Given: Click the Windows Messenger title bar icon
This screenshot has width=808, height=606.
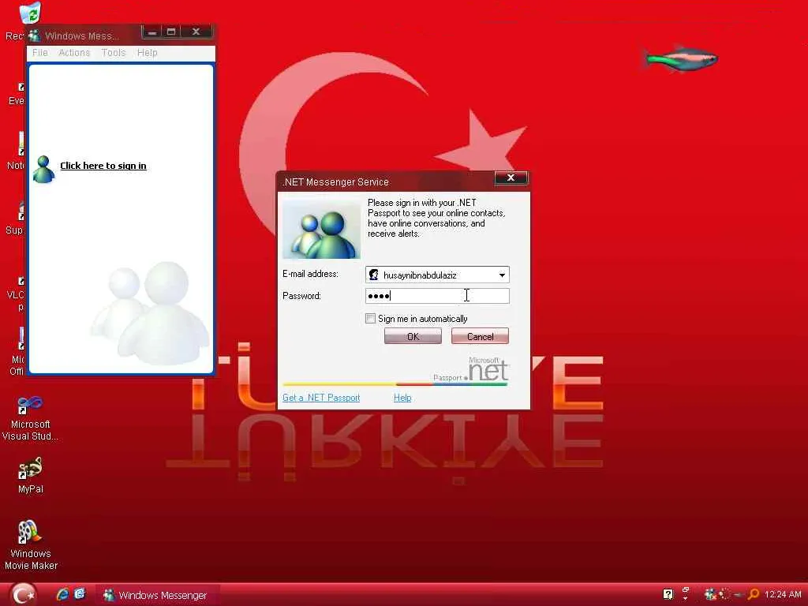Looking at the screenshot, I should tap(35, 36).
